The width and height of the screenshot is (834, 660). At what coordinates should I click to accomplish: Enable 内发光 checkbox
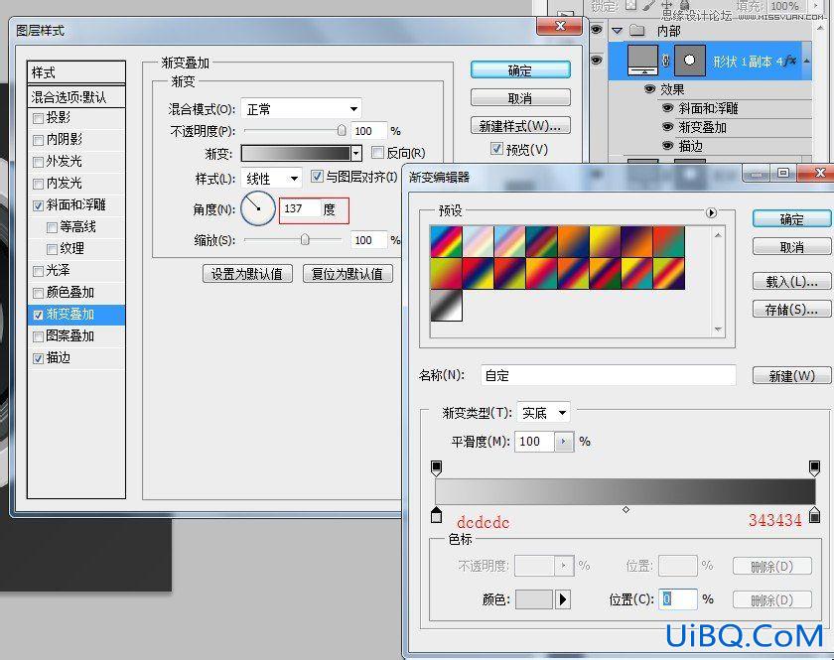tap(38, 184)
